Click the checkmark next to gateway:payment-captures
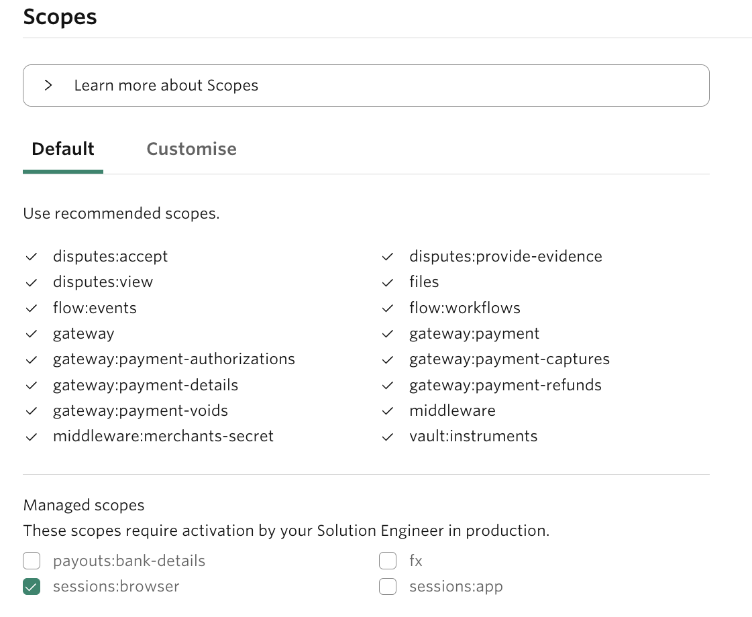The height and width of the screenshot is (617, 752). tap(387, 359)
